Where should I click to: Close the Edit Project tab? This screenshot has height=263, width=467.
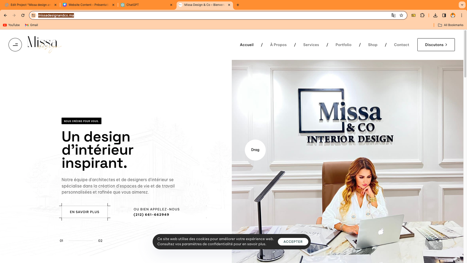click(x=55, y=5)
